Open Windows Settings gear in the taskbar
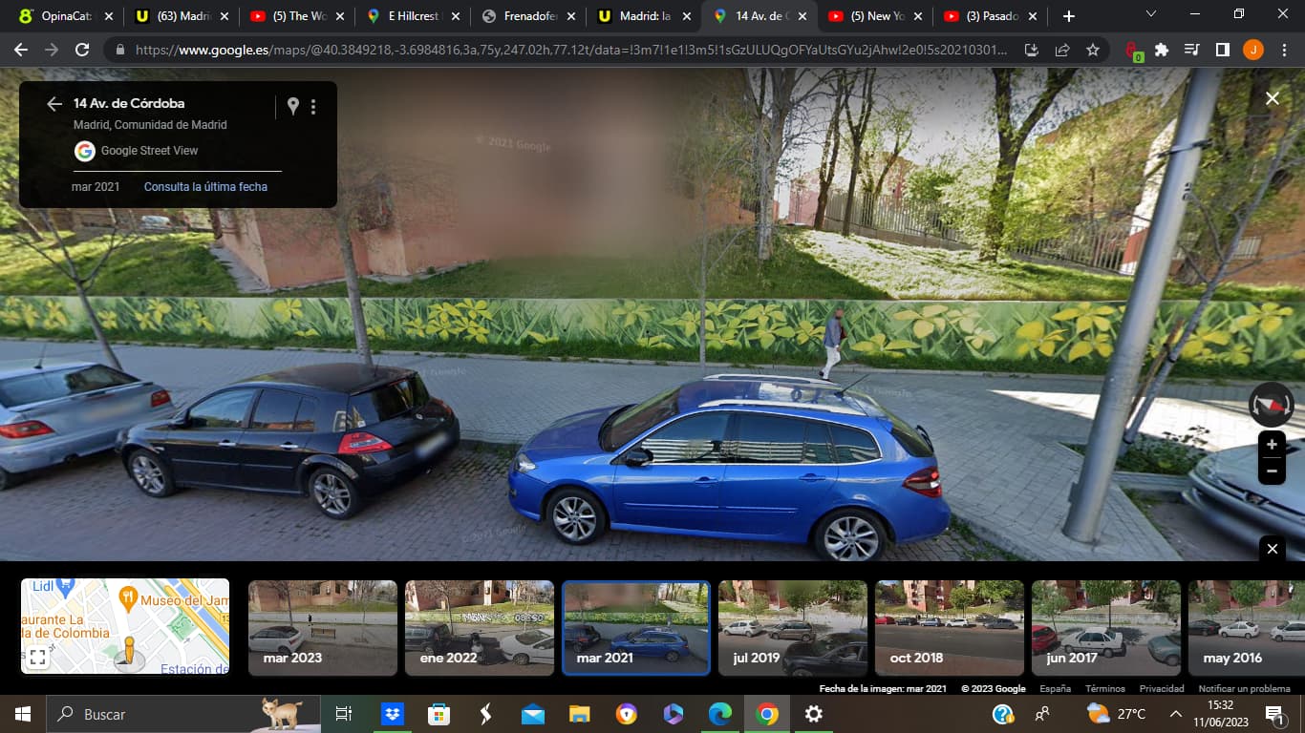1305x733 pixels. (x=813, y=714)
